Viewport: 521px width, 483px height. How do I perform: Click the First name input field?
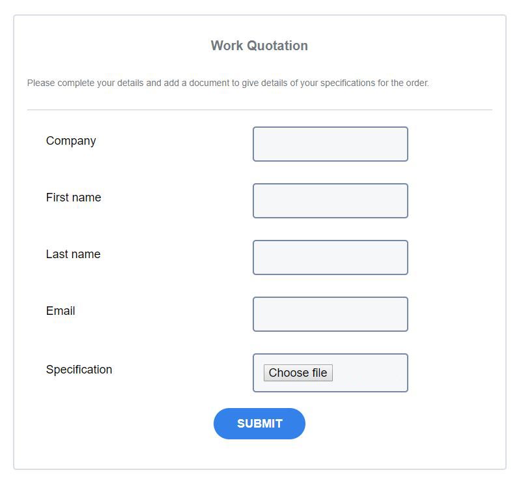pyautogui.click(x=330, y=200)
